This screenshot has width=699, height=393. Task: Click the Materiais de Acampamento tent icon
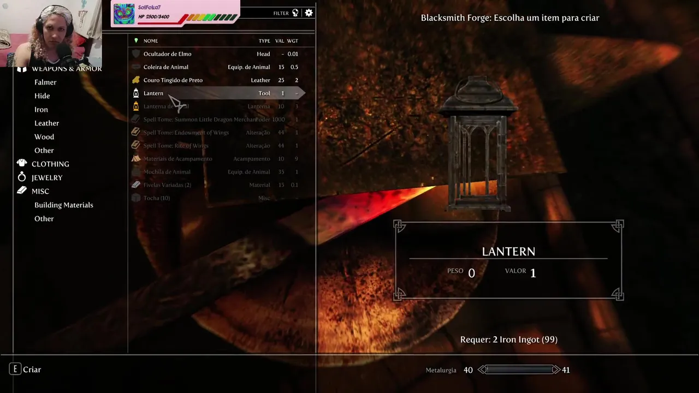(136, 159)
